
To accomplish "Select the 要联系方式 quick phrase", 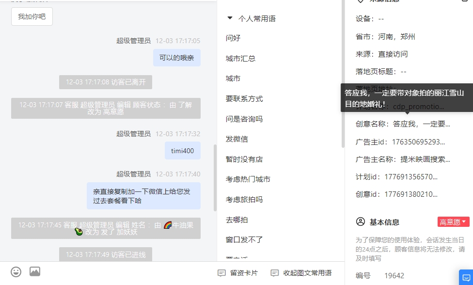I will (x=244, y=98).
